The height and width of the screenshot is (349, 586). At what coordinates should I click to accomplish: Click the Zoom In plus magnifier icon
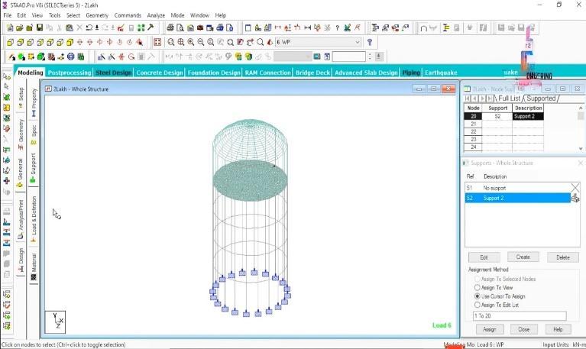coord(190,42)
